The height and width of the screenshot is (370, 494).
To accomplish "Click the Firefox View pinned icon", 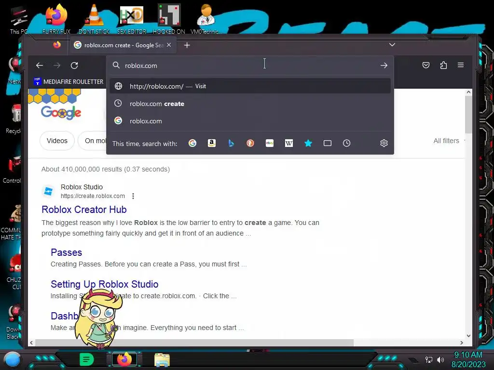I will [57, 45].
